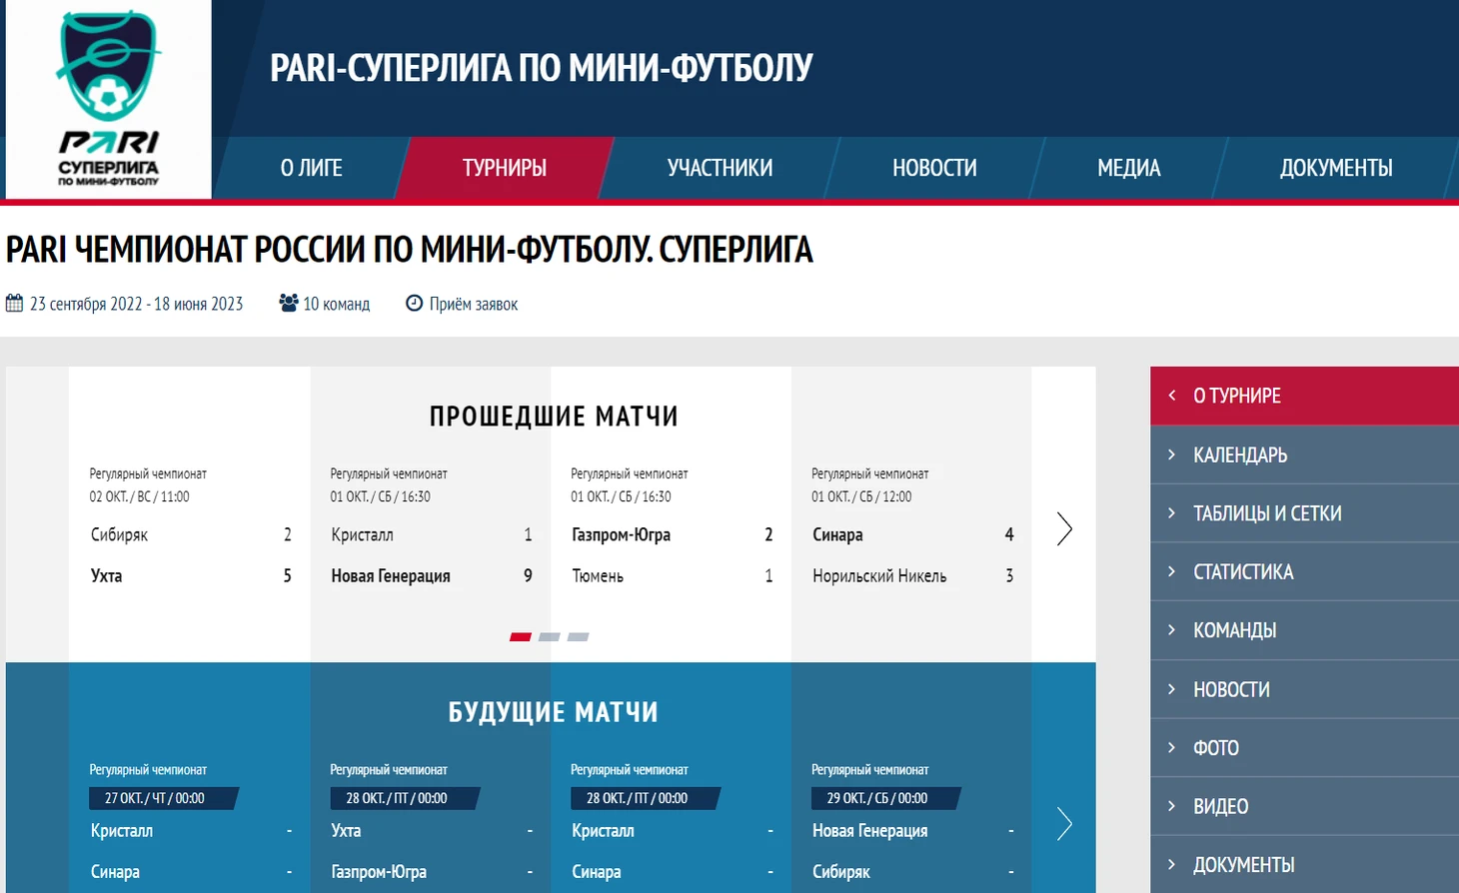Click 'Новая Генерация' in future matches
1459x893 pixels.
pyautogui.click(x=869, y=830)
